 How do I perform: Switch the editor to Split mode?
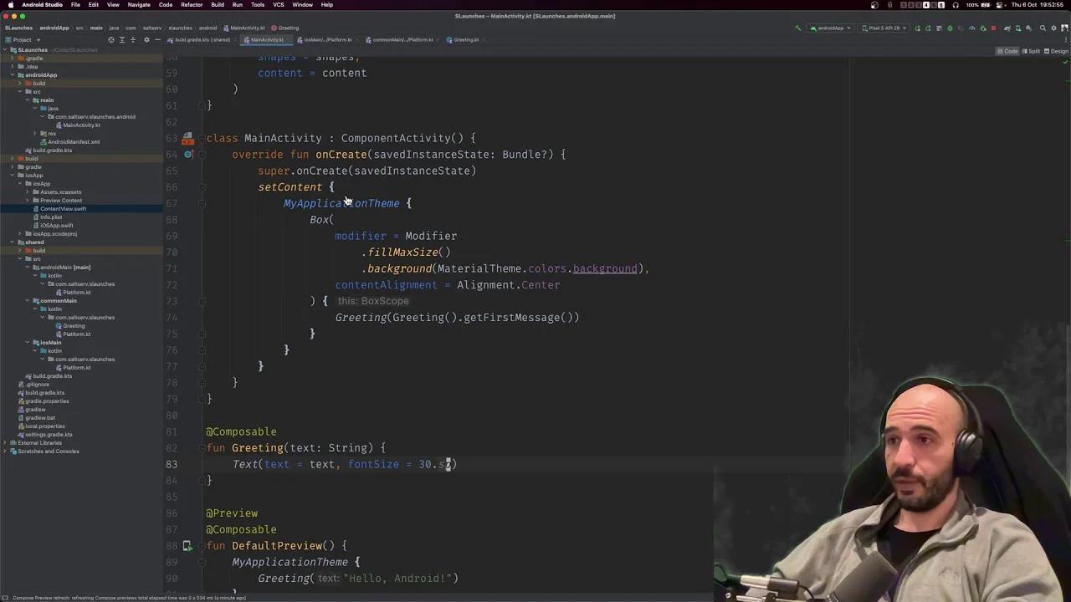1033,51
